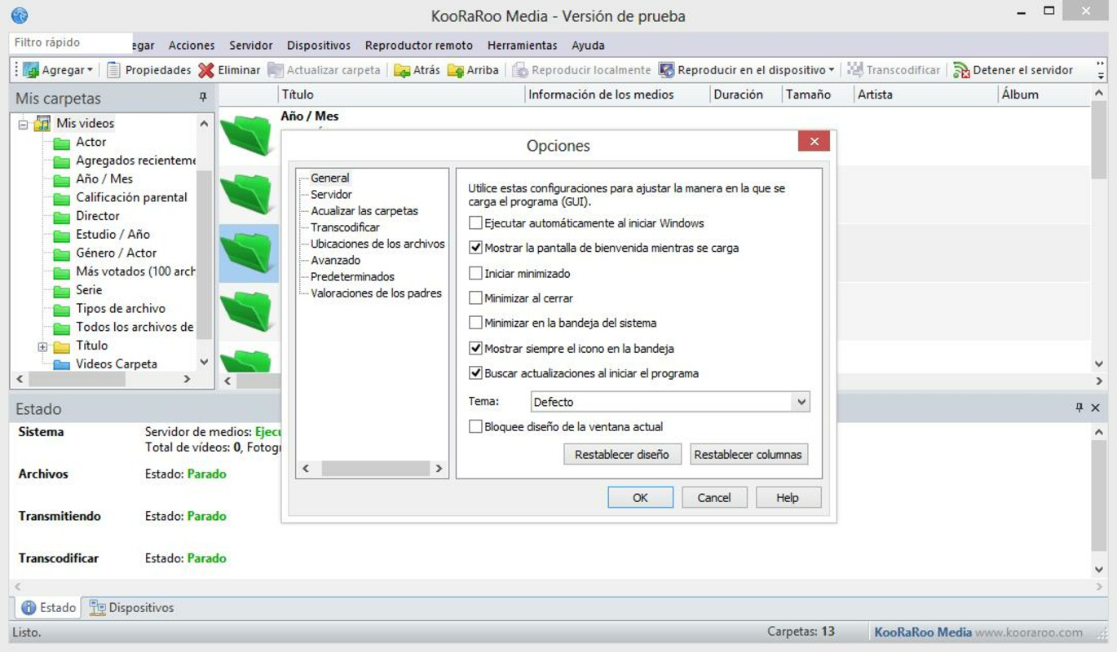Open the Acciones menu

point(192,46)
